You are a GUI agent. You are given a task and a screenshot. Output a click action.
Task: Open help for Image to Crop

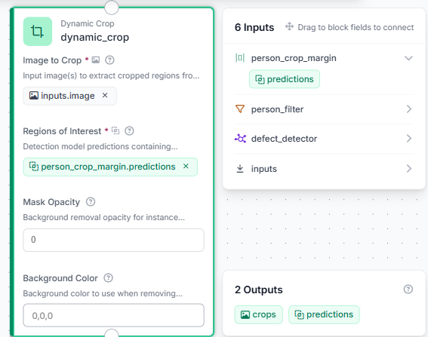point(109,60)
